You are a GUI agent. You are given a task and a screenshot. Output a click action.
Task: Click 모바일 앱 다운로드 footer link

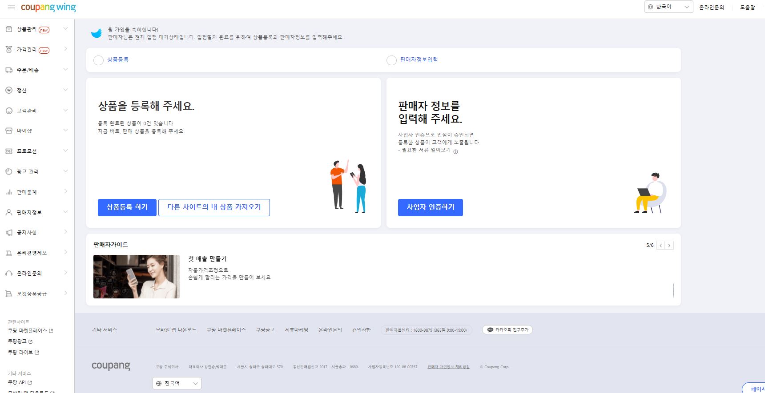(x=176, y=330)
